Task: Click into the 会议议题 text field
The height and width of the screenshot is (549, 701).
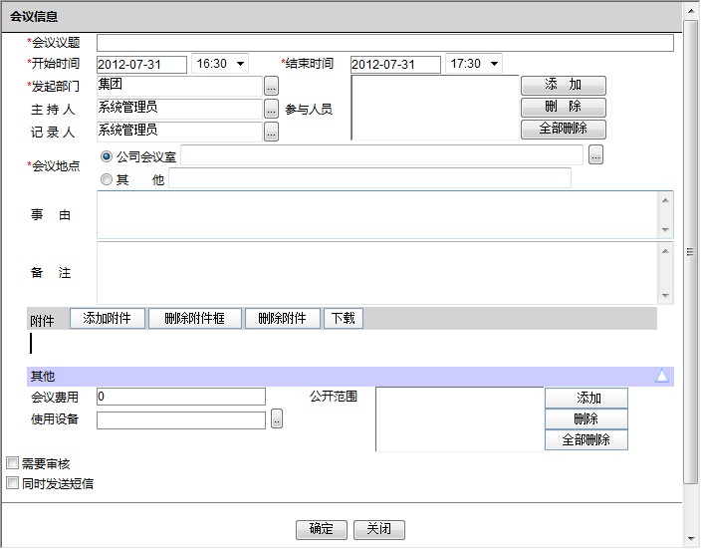Action: (384, 43)
